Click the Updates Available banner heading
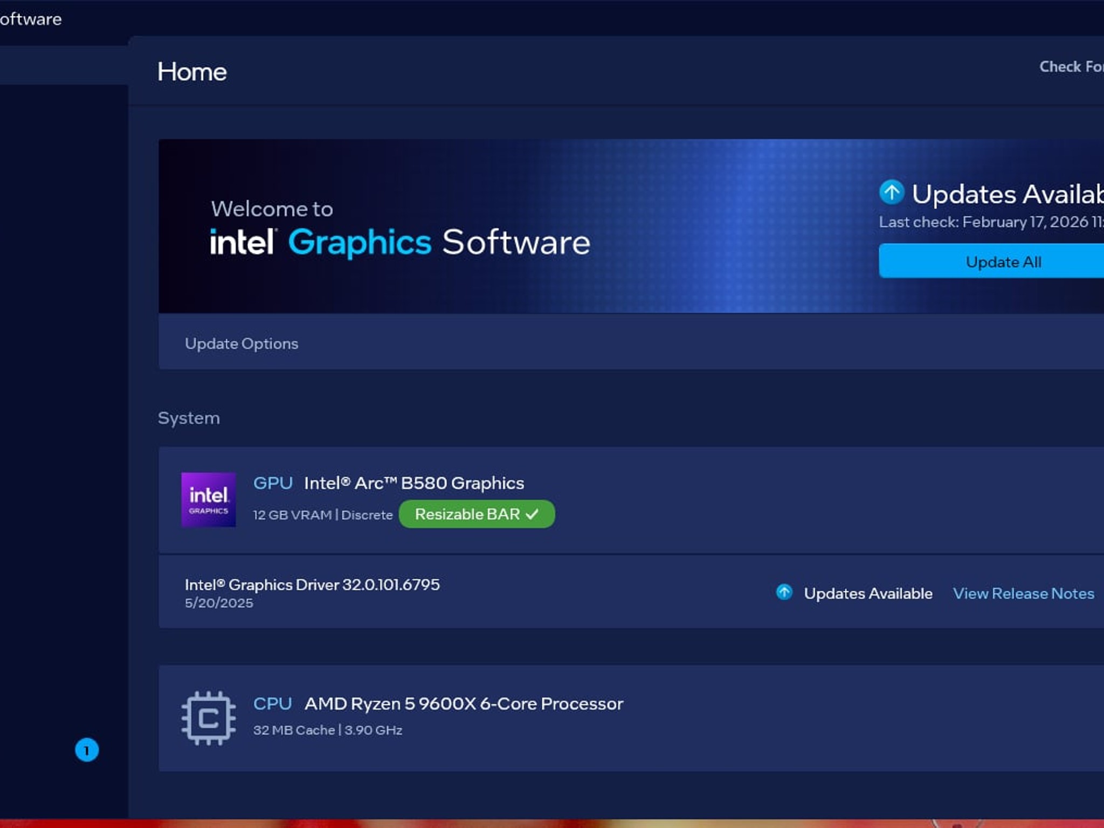The width and height of the screenshot is (1104, 828). coord(1008,194)
